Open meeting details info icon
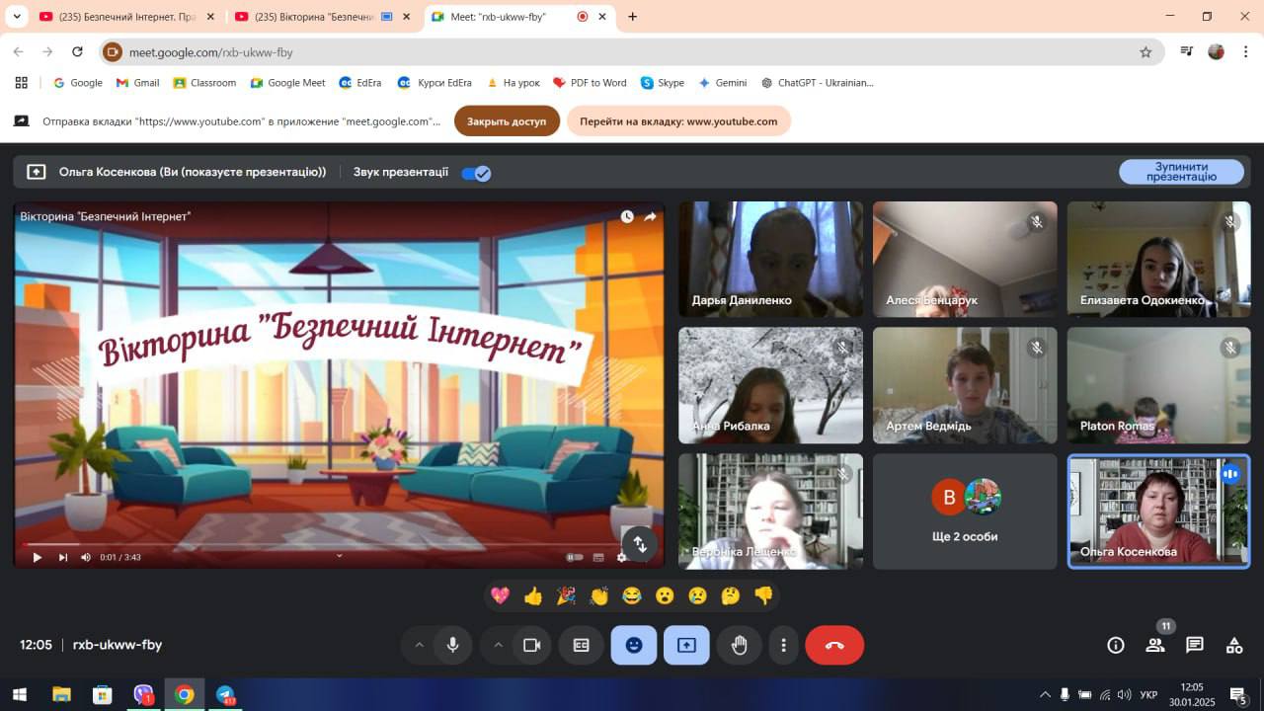This screenshot has height=711, width=1264. click(1116, 645)
